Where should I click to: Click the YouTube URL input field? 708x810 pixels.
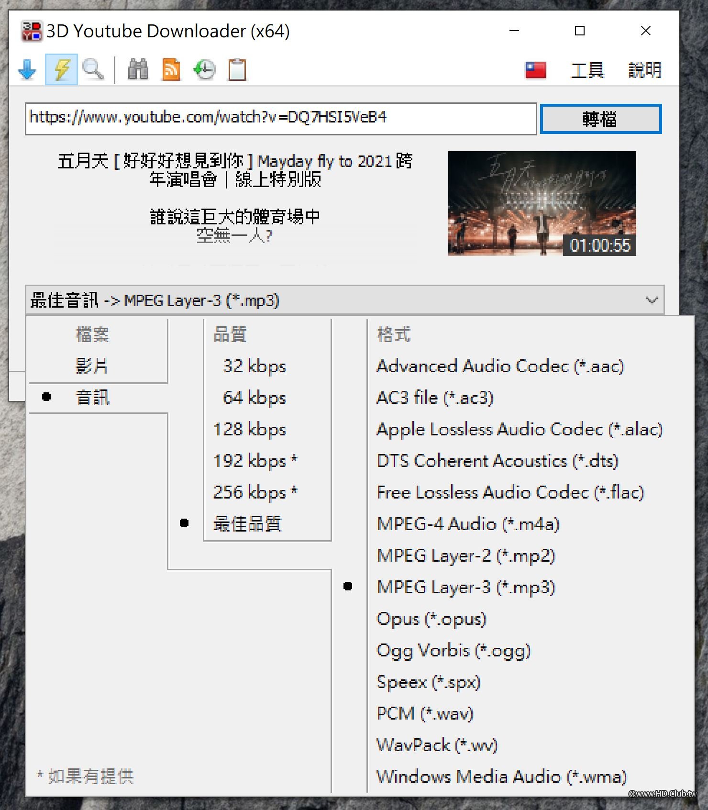[x=281, y=118]
